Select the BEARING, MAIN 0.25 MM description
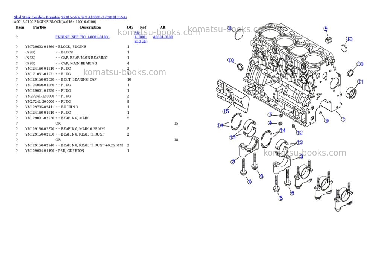Viewport: 385px width, 273px height. point(83,129)
